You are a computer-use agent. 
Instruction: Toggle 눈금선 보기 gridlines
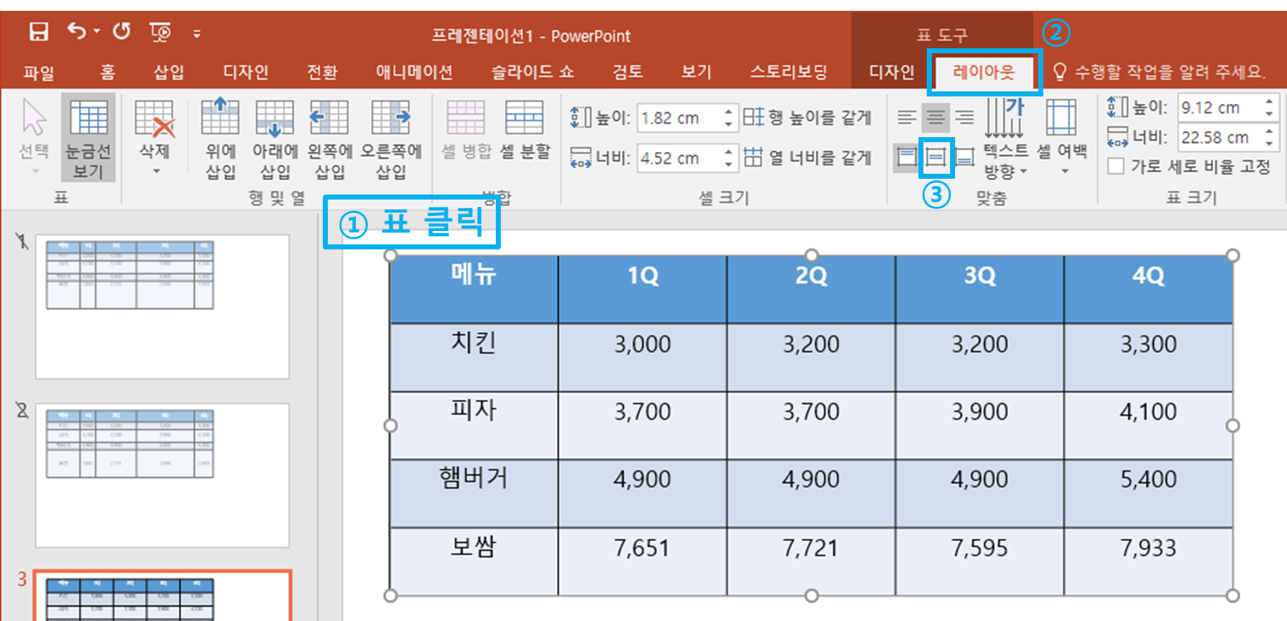point(88,138)
